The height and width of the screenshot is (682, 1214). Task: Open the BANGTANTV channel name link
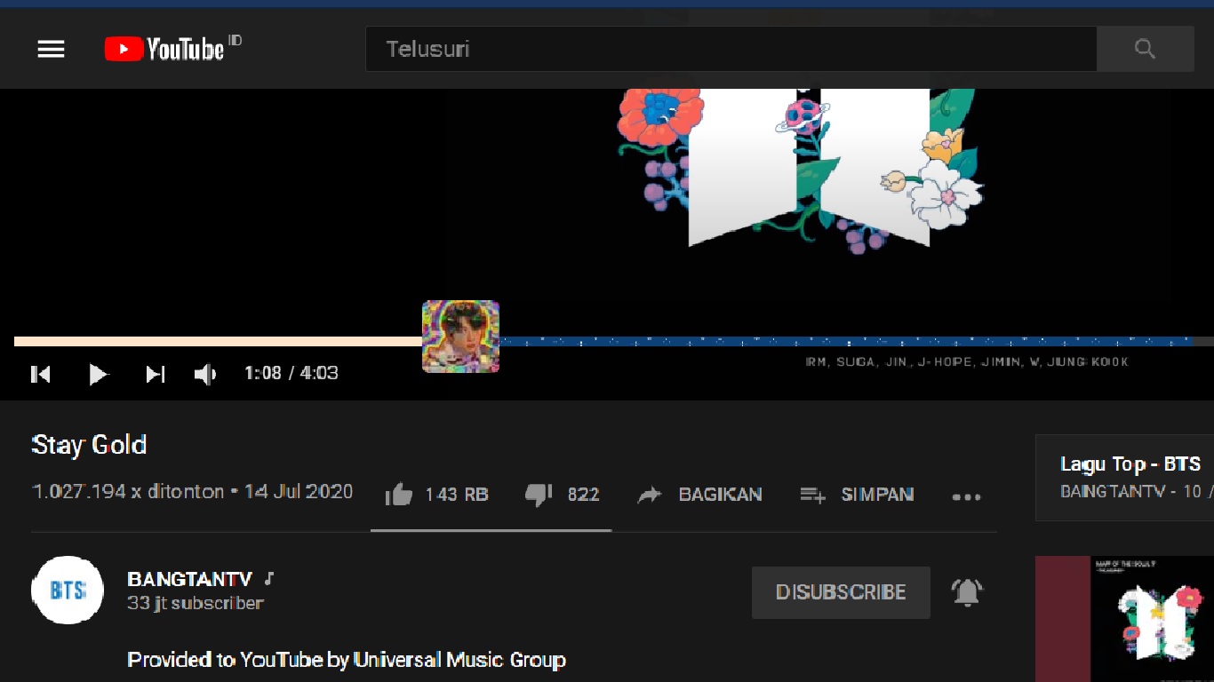pos(190,579)
